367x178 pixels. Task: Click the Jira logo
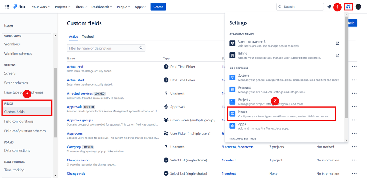[x=19, y=7]
